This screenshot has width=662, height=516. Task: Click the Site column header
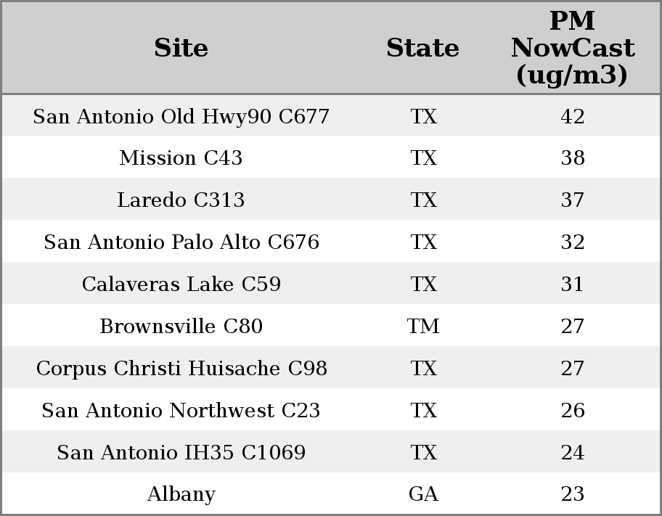[x=181, y=48]
